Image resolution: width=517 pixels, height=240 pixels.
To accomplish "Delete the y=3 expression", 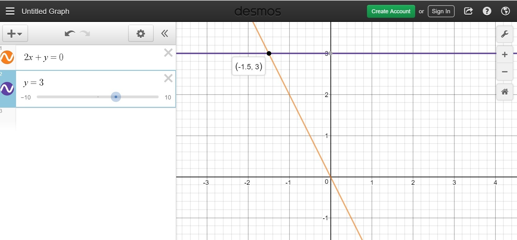I will point(168,78).
